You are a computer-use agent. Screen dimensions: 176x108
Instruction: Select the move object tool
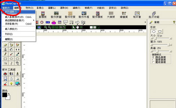[x=18, y=63]
